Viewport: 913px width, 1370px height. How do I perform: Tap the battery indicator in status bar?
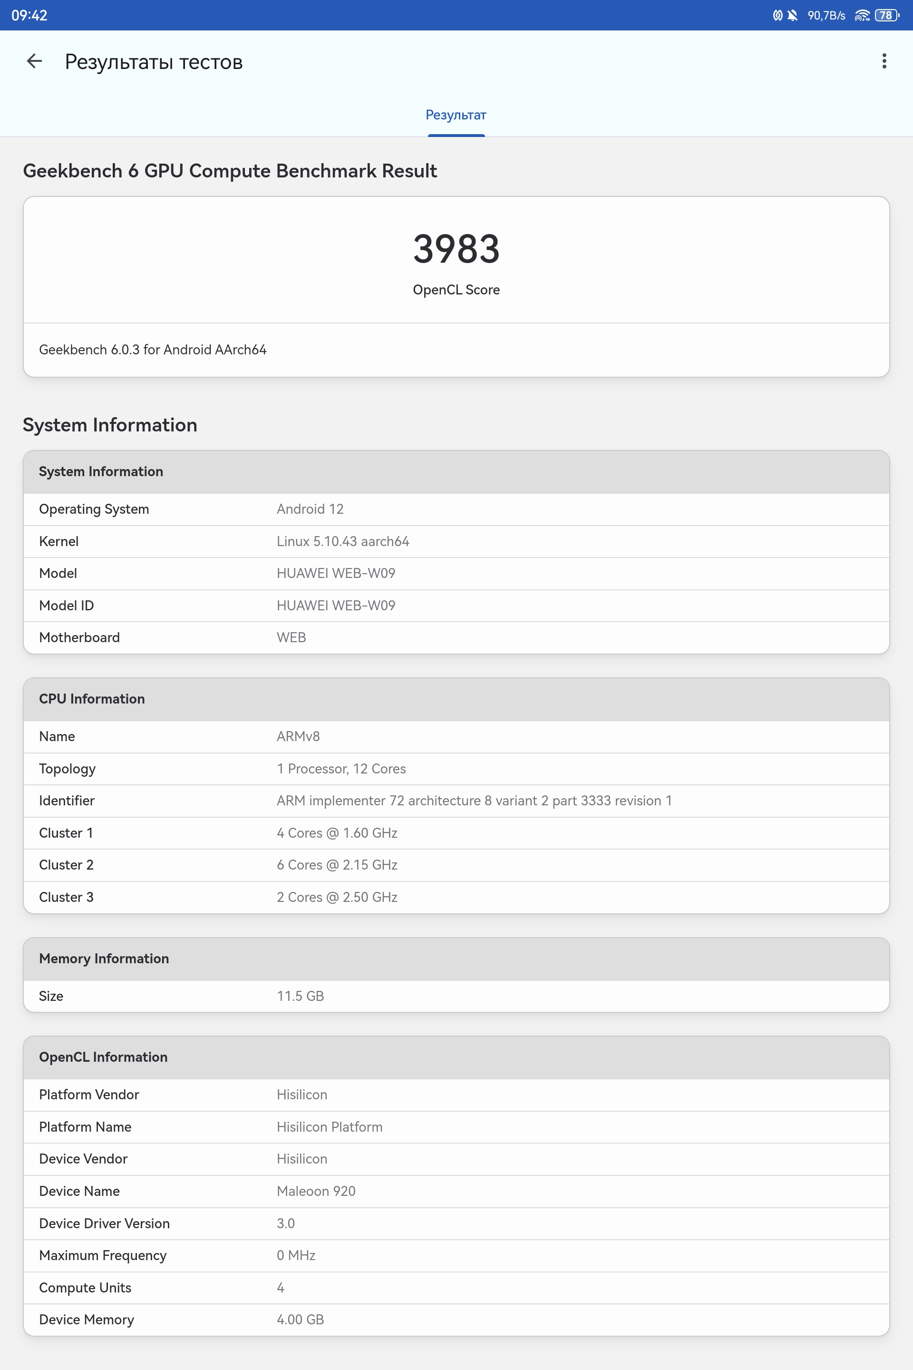[x=887, y=15]
